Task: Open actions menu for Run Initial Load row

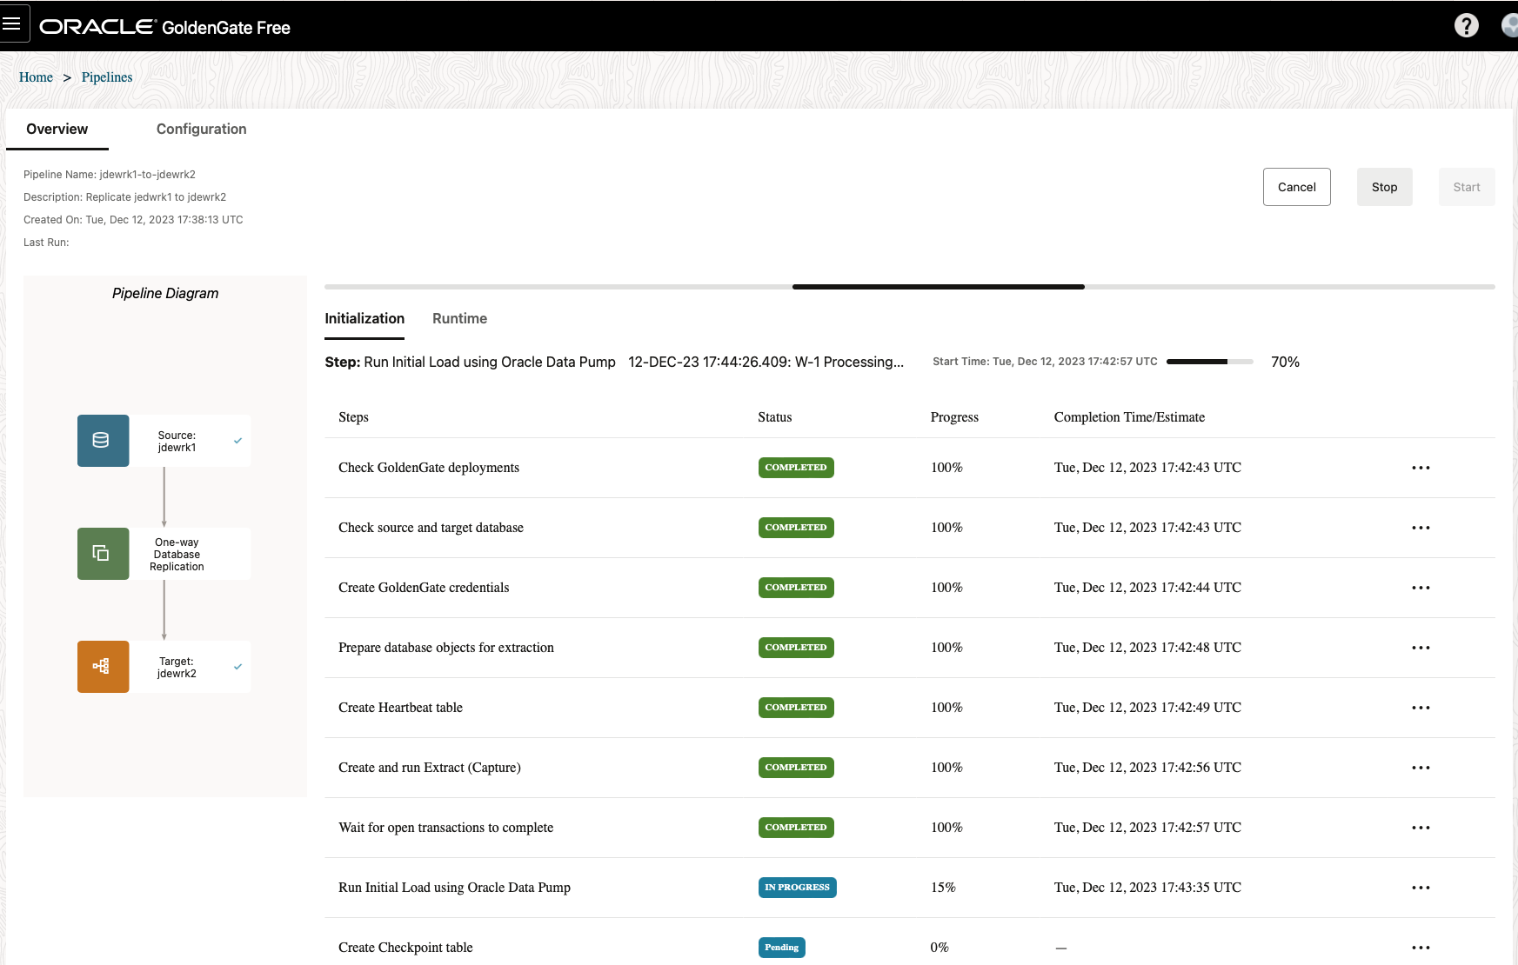Action: pos(1421,888)
